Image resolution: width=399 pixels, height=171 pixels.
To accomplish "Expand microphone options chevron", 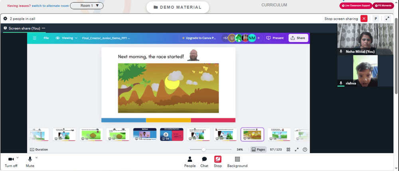I will point(36,158).
